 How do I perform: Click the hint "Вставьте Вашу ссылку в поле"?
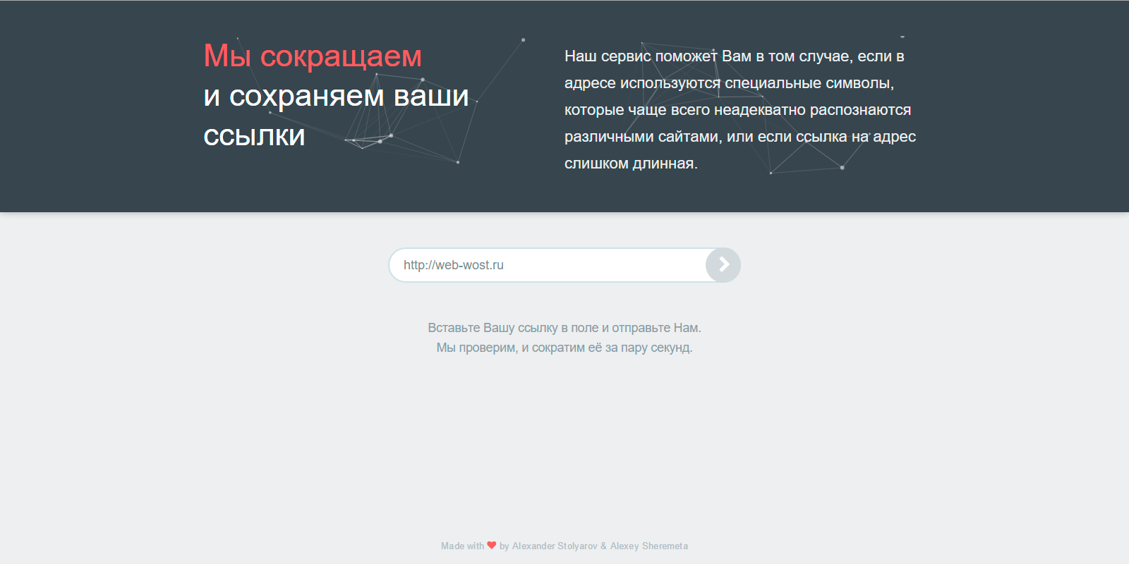[564, 328]
